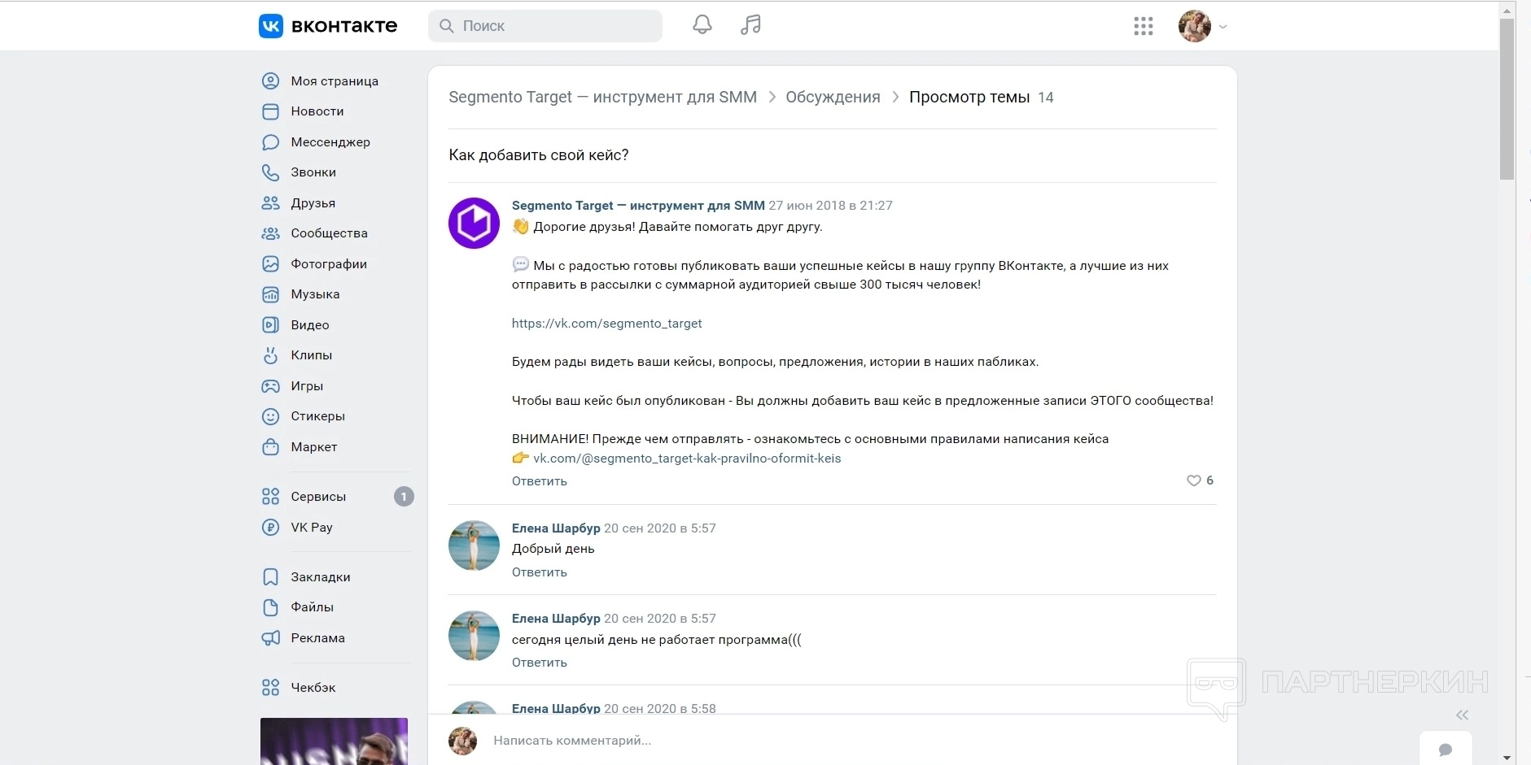Open the VK services grid icon

pyautogui.click(x=1144, y=26)
